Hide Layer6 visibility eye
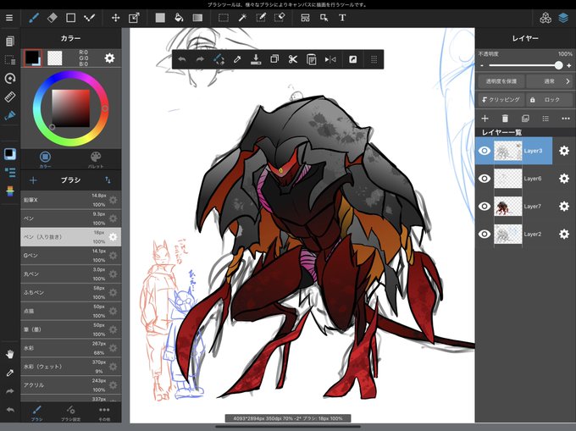 485,179
